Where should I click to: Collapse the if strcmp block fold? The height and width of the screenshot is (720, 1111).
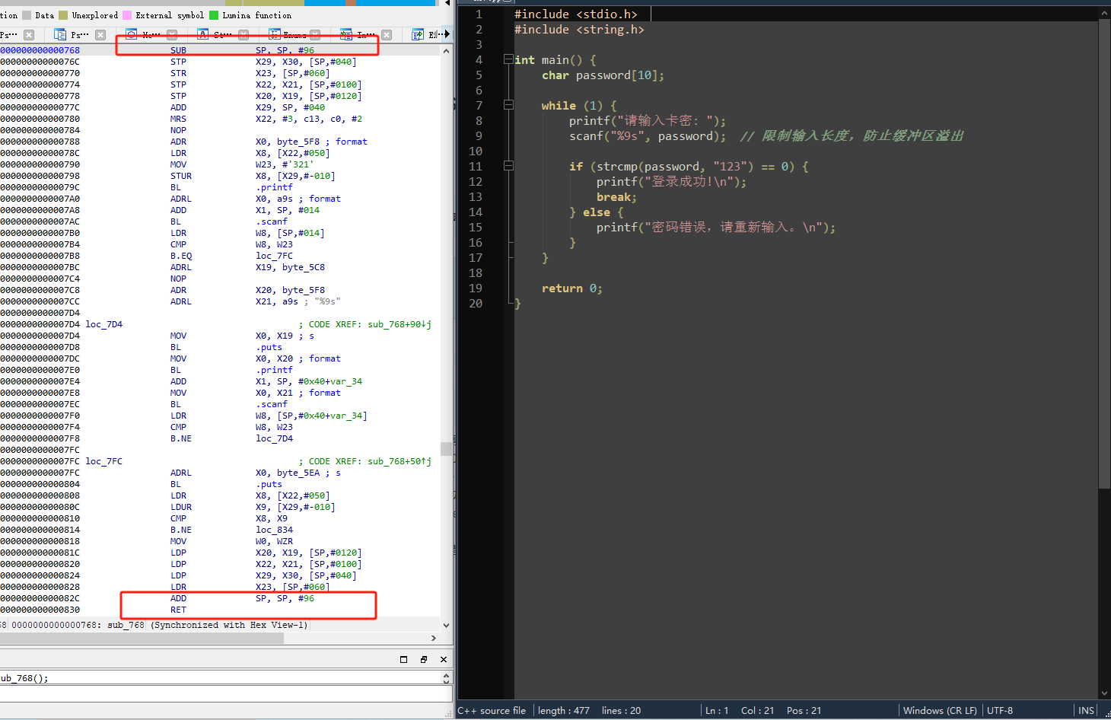tap(508, 166)
